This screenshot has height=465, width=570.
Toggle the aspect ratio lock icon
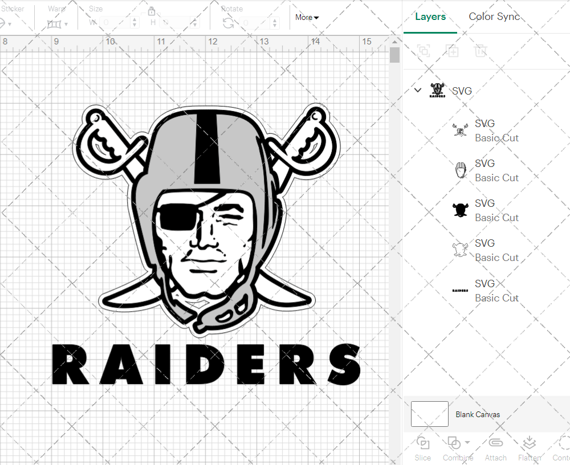click(152, 11)
